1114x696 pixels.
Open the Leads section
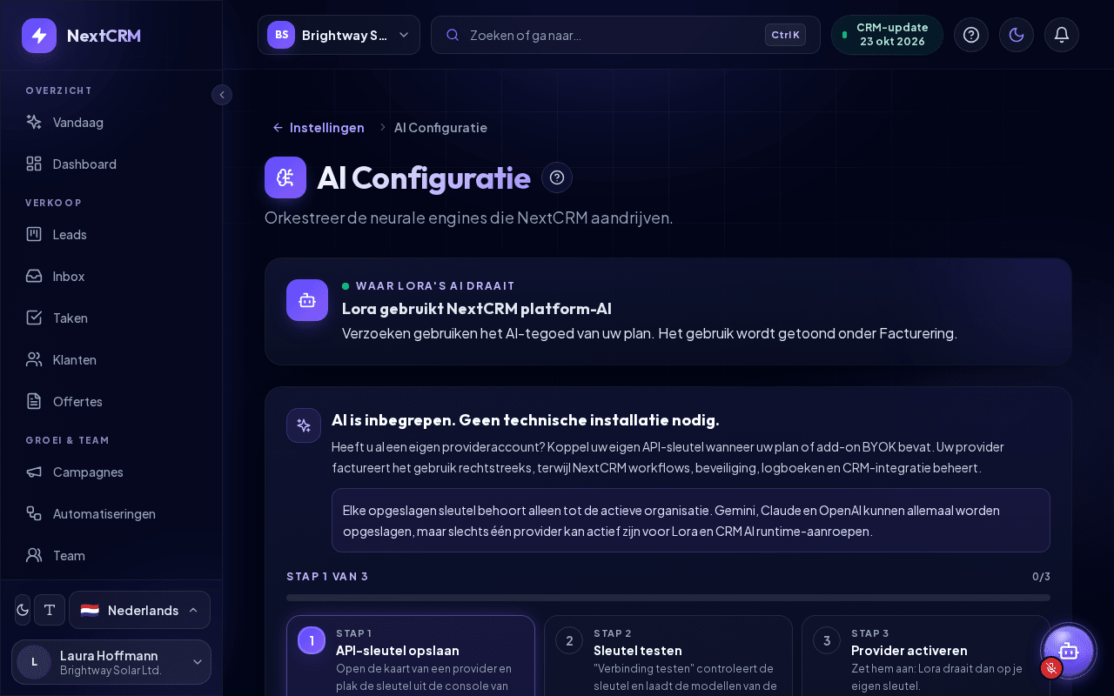111,234
